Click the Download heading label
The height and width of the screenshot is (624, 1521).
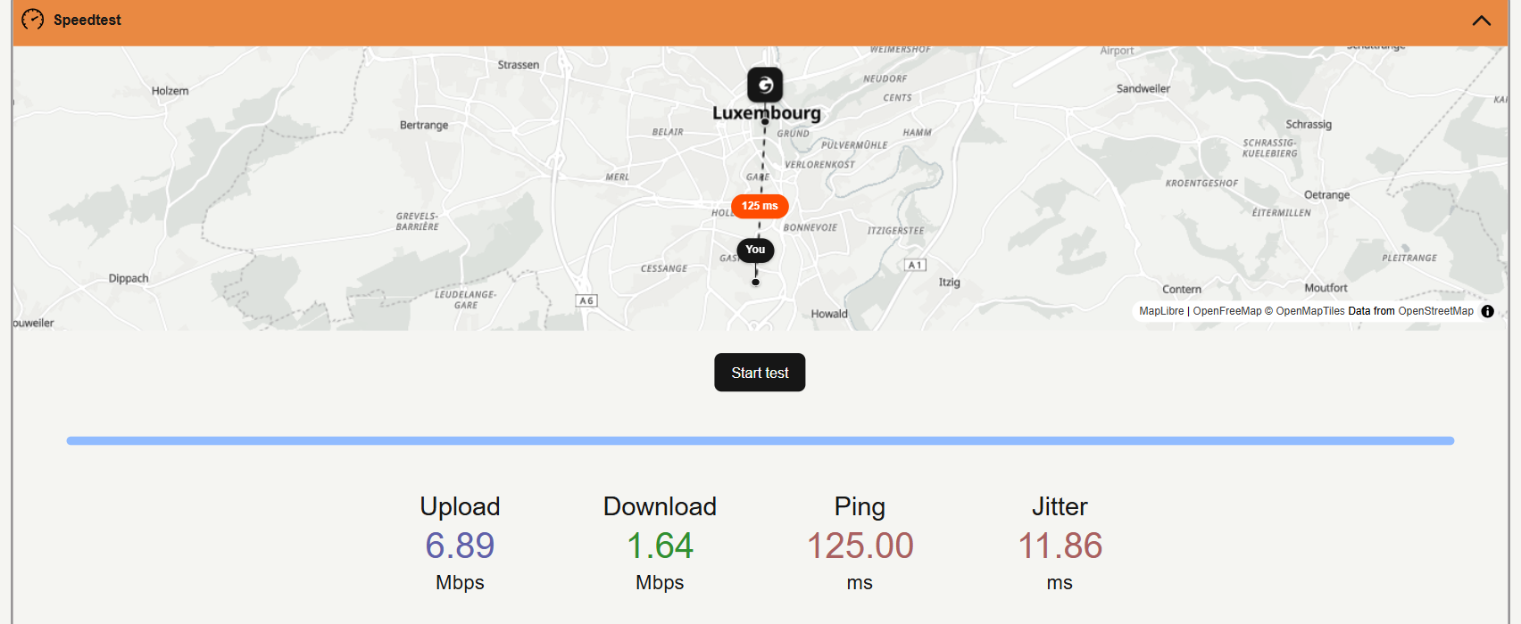pyautogui.click(x=660, y=506)
